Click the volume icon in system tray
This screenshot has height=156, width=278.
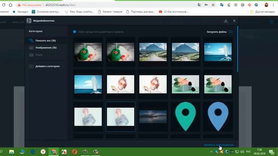(242, 152)
